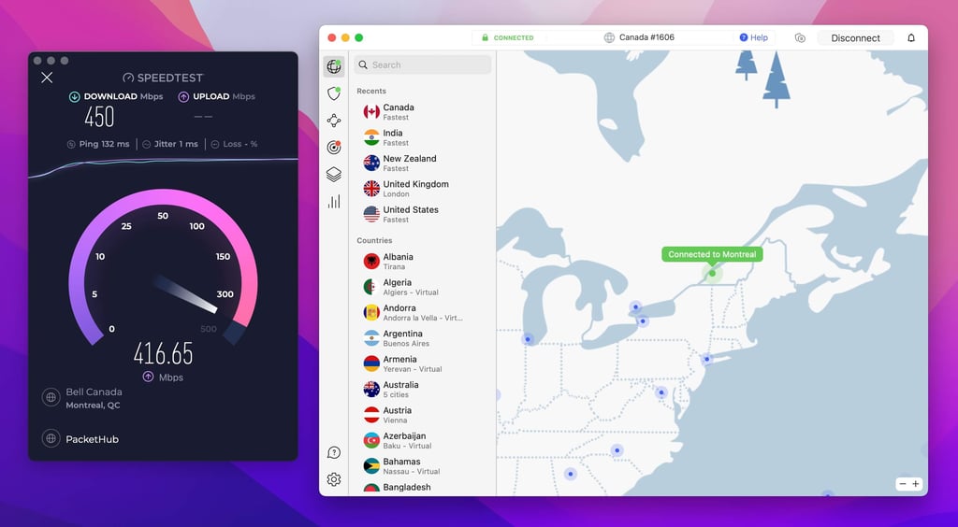Connect to Algeria Algiers Virtual
The width and height of the screenshot is (958, 527).
(x=423, y=287)
